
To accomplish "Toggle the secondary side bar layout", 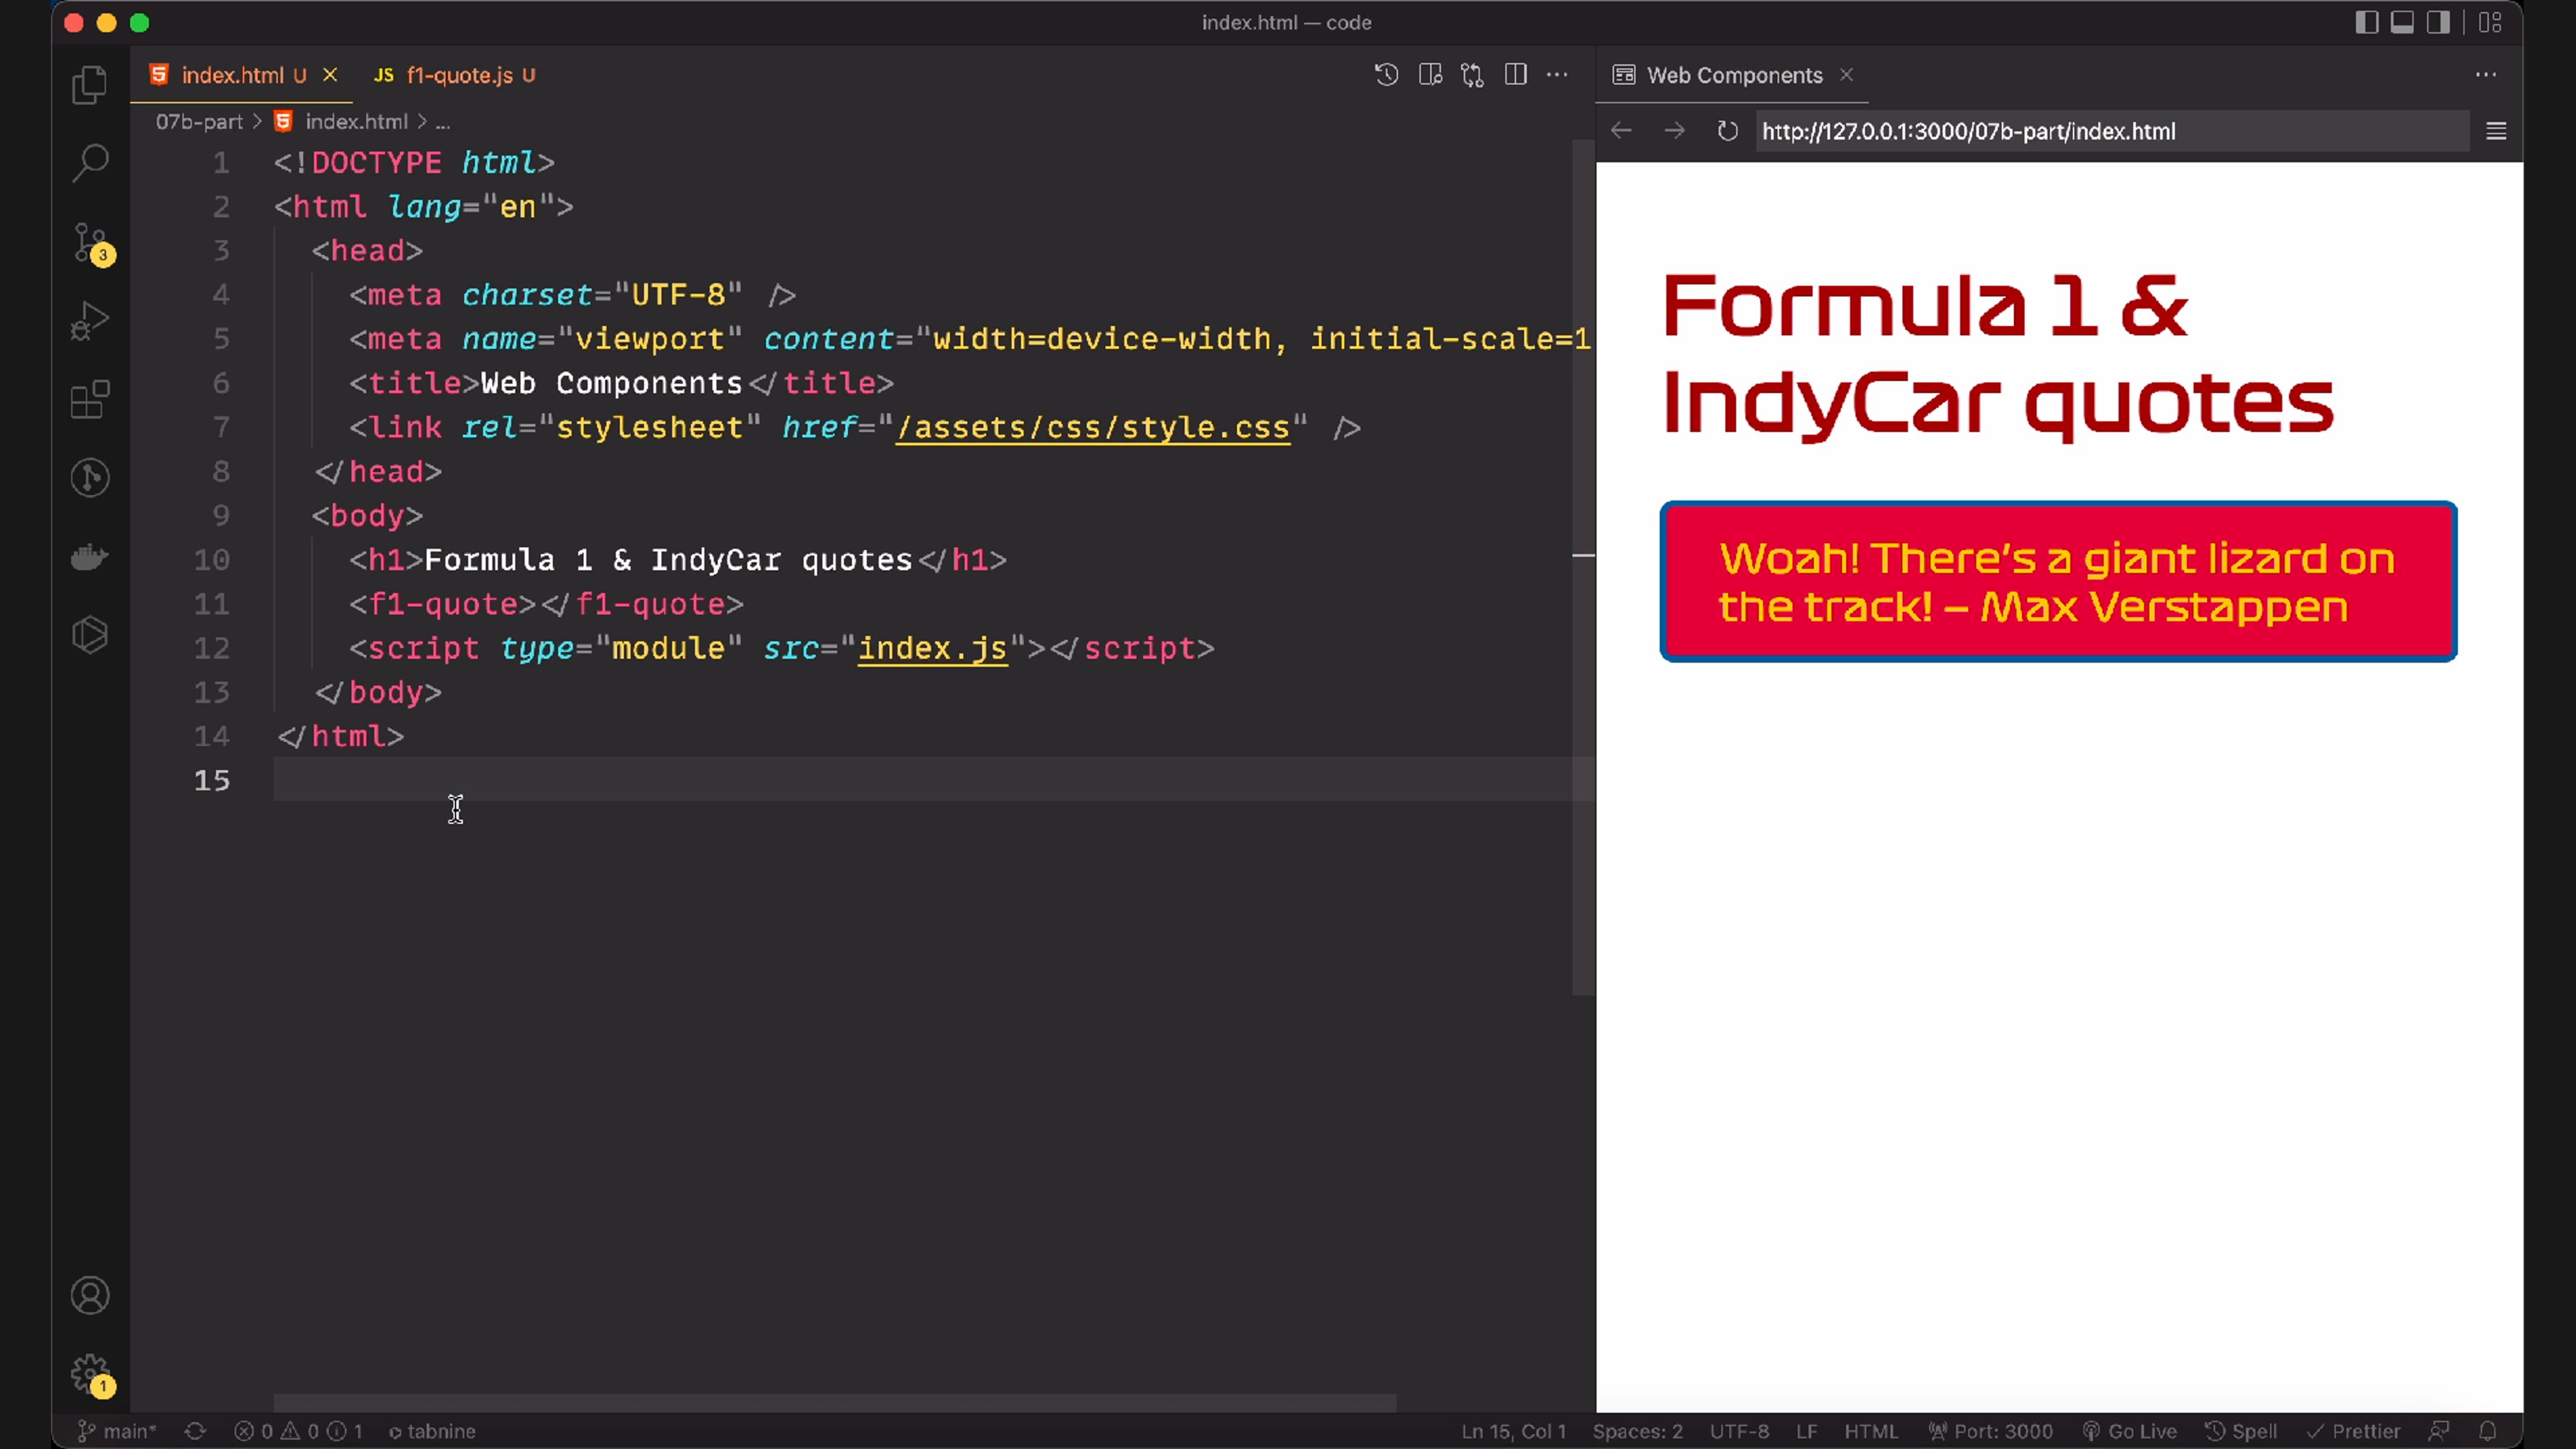I will 2438,23.
